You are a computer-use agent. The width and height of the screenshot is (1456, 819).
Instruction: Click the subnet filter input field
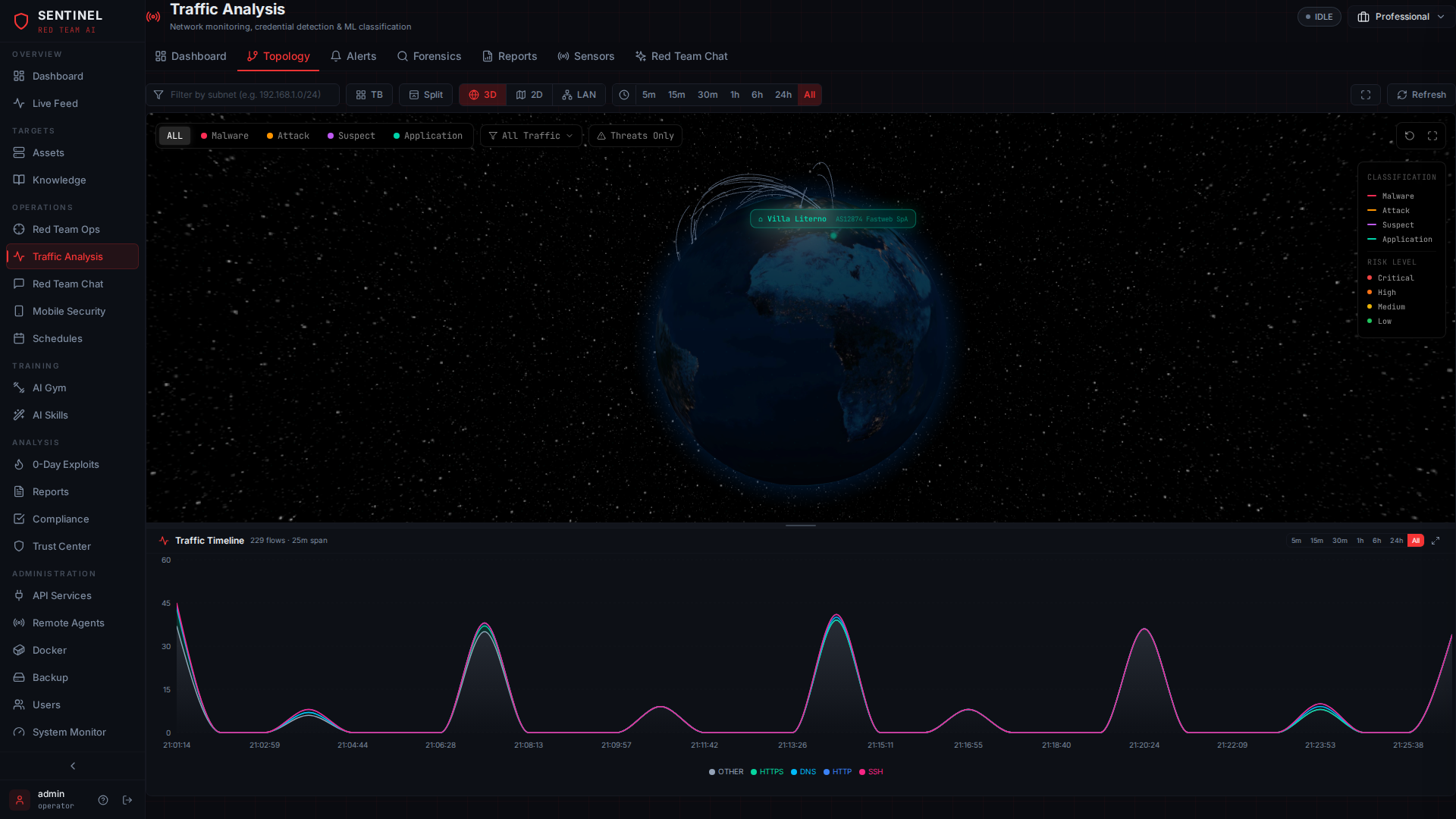pyautogui.click(x=243, y=95)
